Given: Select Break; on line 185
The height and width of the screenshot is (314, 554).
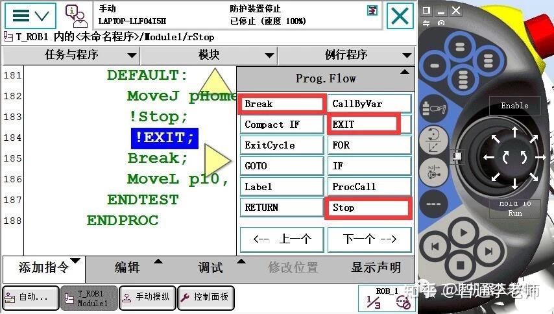Looking at the screenshot, I should pos(157,158).
